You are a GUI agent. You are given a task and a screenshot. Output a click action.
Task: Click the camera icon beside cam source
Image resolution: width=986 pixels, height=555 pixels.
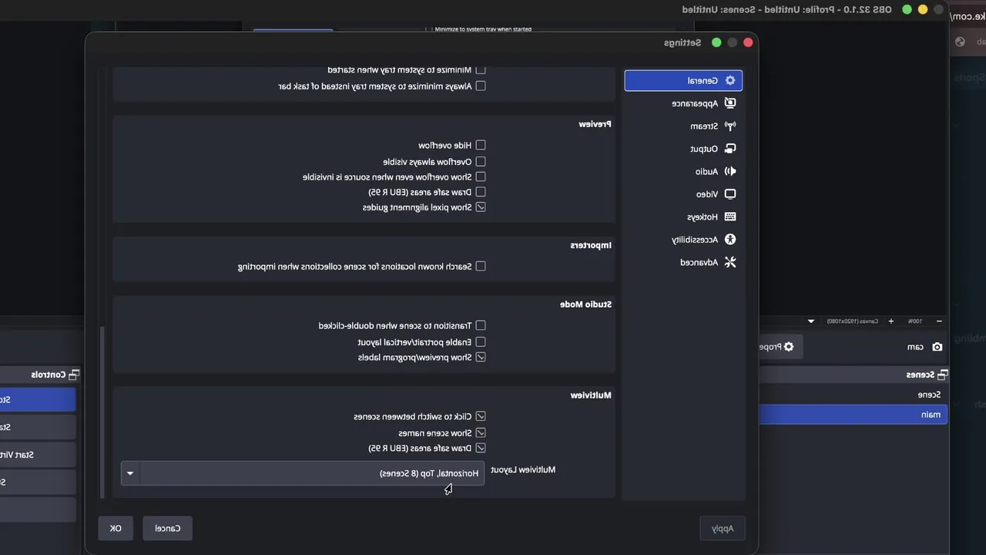937,347
